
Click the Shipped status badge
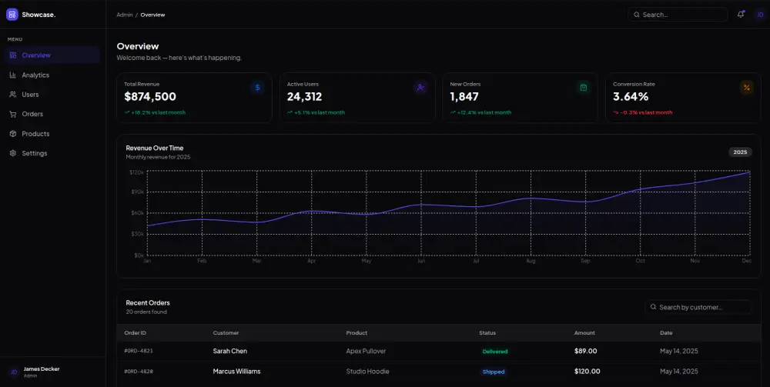click(x=494, y=372)
